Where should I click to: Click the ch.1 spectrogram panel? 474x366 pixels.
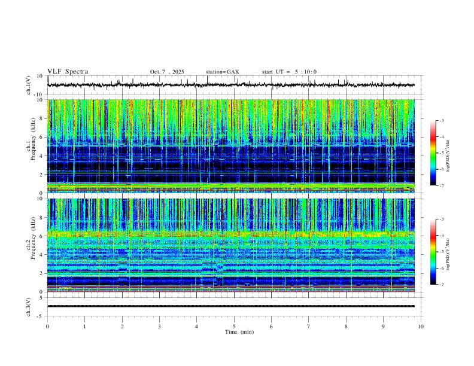tap(231, 146)
